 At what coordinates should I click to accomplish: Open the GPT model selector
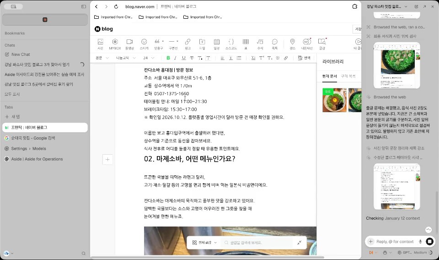[404, 252]
